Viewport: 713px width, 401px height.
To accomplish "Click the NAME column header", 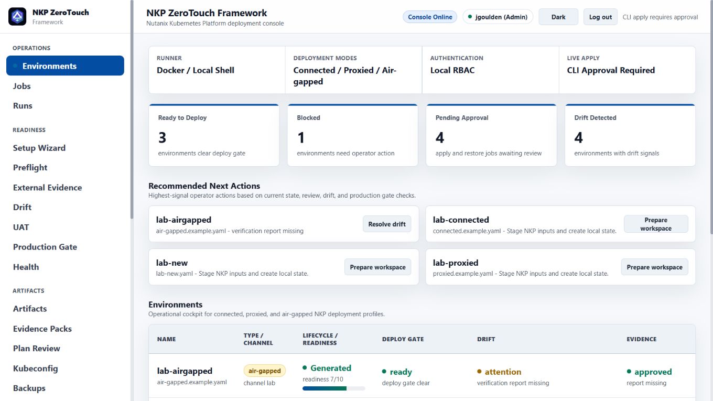I will [x=167, y=339].
